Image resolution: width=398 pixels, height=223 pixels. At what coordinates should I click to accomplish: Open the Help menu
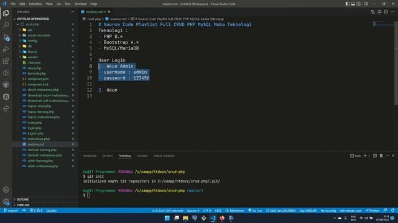pos(93,4)
